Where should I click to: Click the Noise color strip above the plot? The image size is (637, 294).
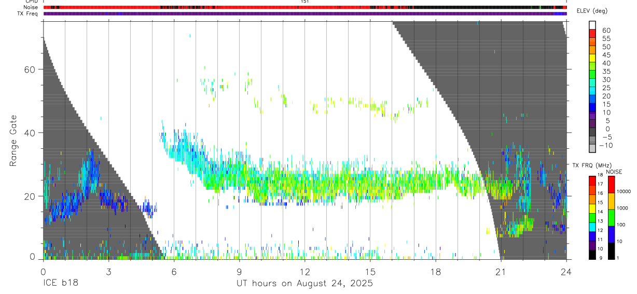(305, 7)
